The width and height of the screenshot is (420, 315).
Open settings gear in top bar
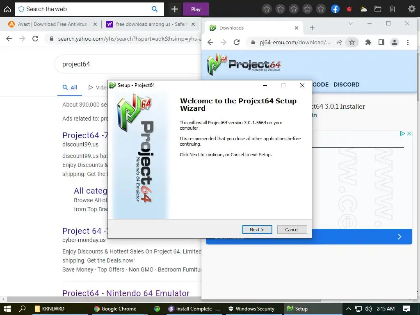pos(411,9)
